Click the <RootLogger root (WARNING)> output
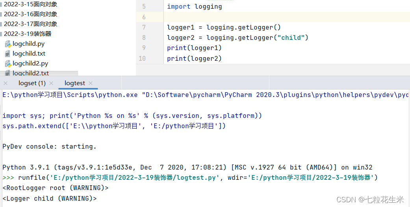The width and height of the screenshot is (410, 207). click(56, 188)
